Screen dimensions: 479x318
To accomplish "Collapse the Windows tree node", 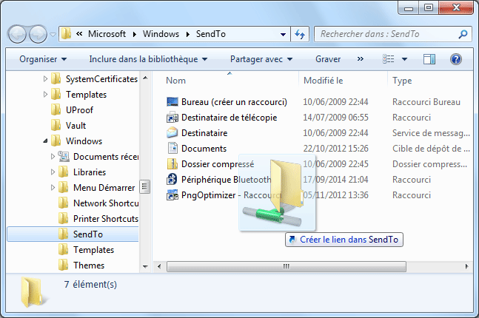I will [45, 141].
